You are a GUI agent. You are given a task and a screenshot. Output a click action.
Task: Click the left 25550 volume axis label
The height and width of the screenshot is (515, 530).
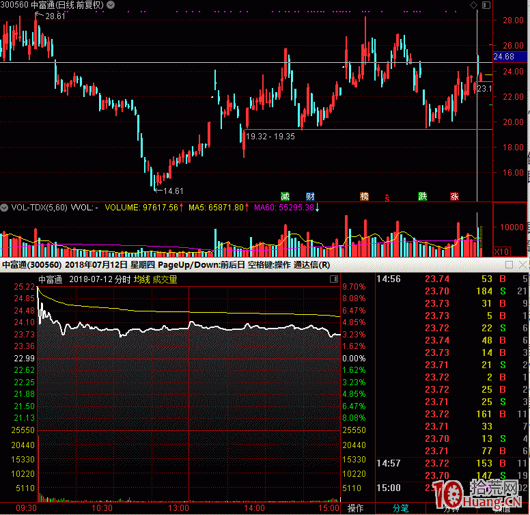coord(23,430)
